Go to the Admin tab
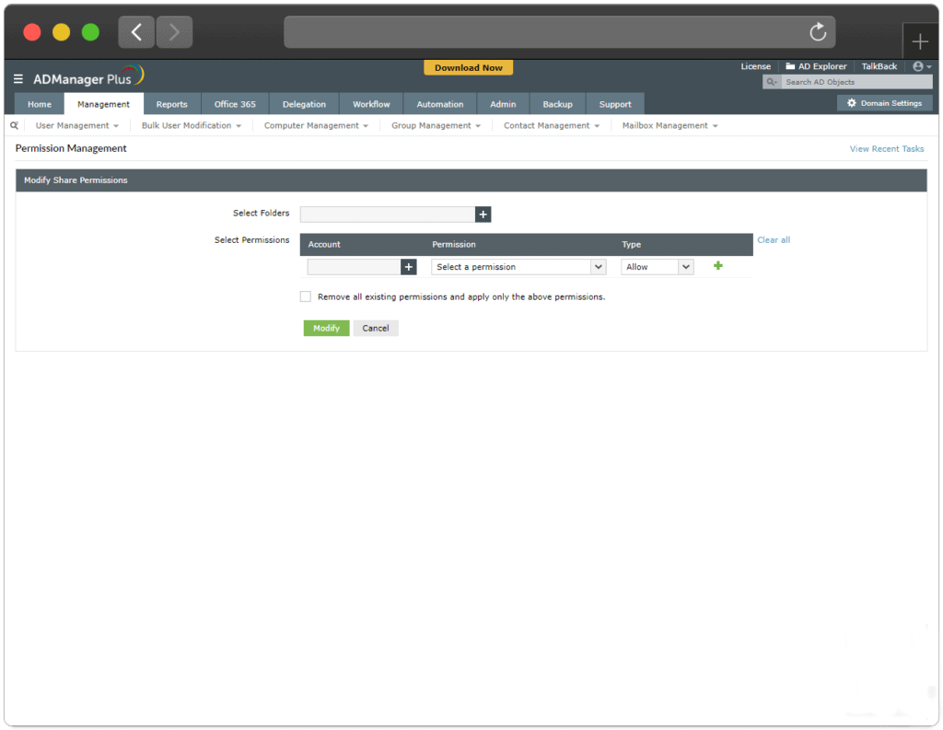943x730 pixels. [x=503, y=104]
